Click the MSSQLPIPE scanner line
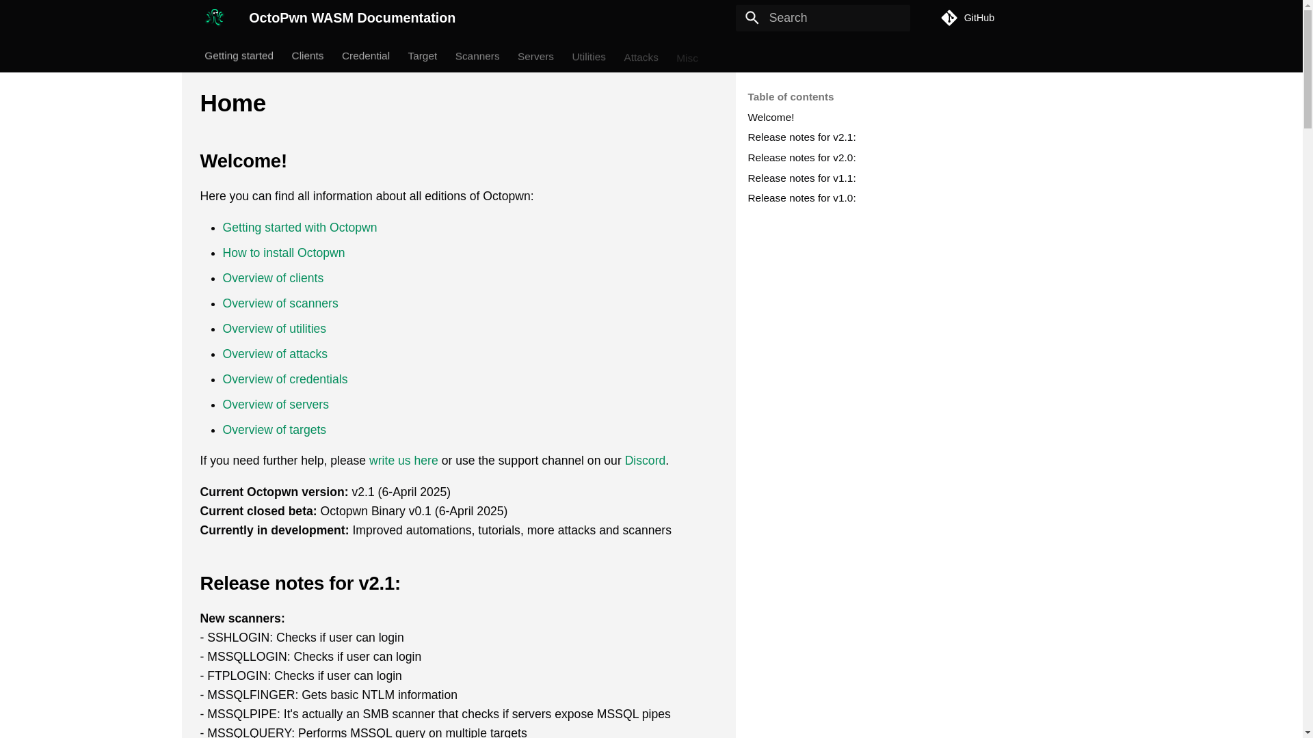 (436, 714)
